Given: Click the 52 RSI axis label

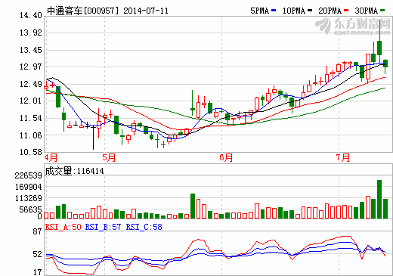Looking at the screenshot, I should click(37, 254).
